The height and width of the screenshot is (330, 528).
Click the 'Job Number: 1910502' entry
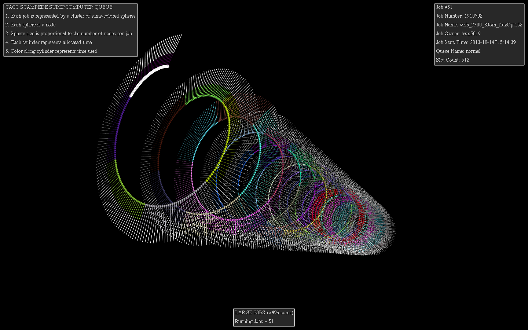click(x=459, y=16)
